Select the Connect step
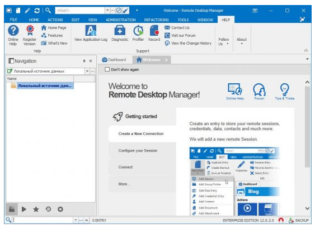315x228 pixels. tap(143, 167)
